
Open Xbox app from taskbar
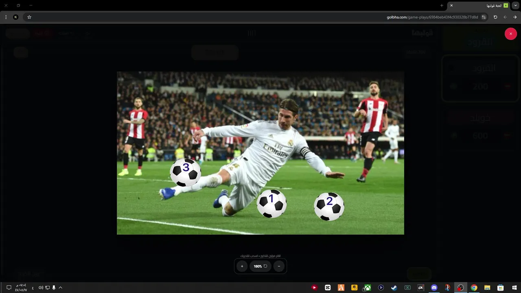click(x=368, y=288)
